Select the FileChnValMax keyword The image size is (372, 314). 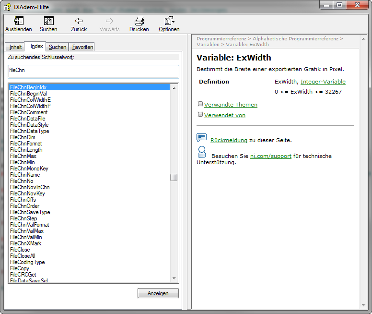click(x=26, y=231)
